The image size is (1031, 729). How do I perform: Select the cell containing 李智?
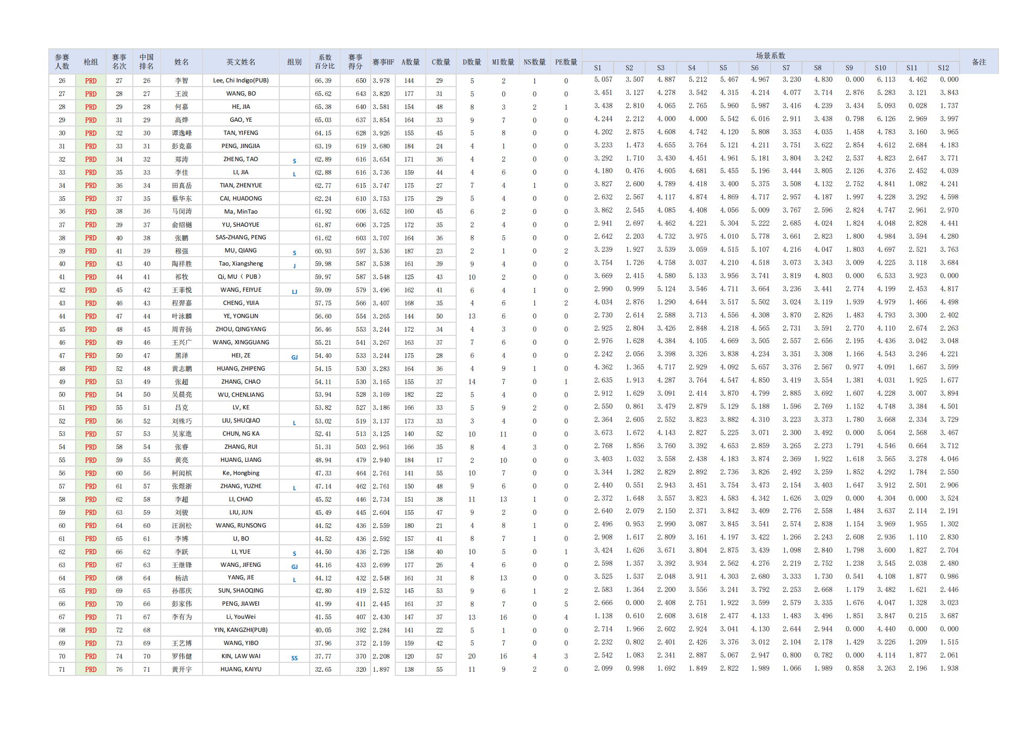click(x=181, y=80)
